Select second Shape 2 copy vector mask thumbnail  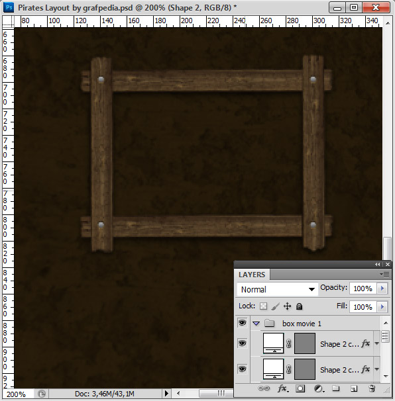tap(305, 369)
